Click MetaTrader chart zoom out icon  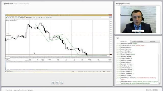40,18
